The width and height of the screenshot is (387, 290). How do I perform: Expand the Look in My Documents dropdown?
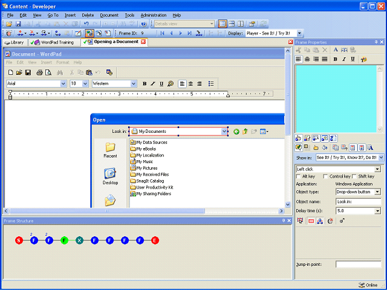pos(224,132)
